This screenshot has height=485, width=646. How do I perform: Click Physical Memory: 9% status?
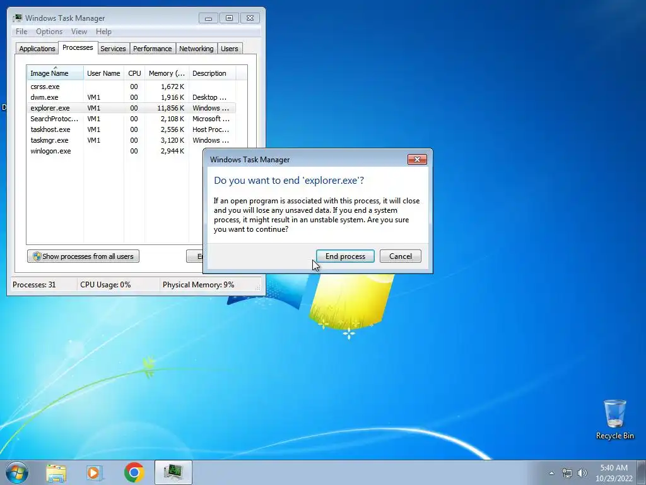(x=198, y=285)
